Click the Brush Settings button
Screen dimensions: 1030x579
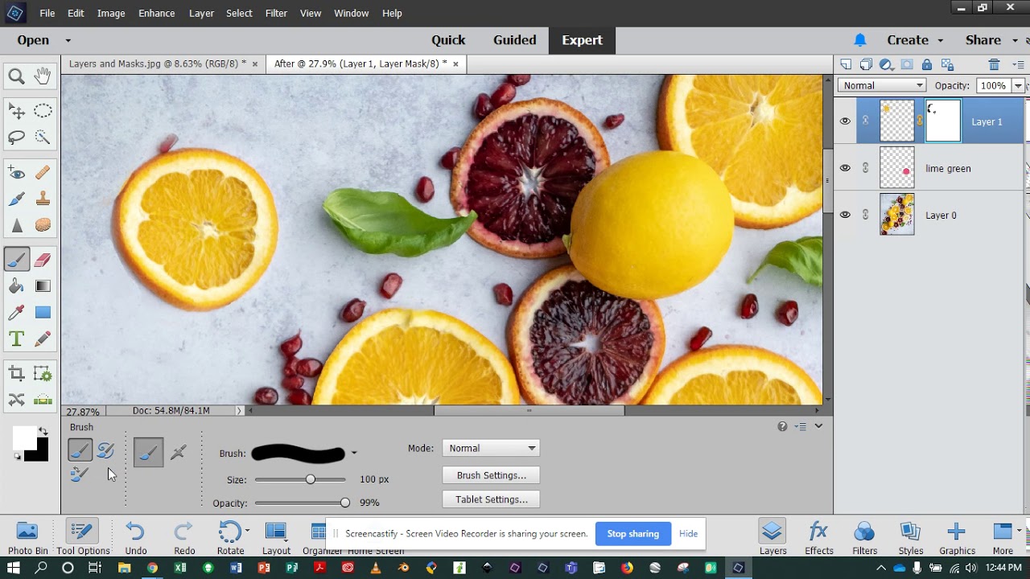(491, 475)
